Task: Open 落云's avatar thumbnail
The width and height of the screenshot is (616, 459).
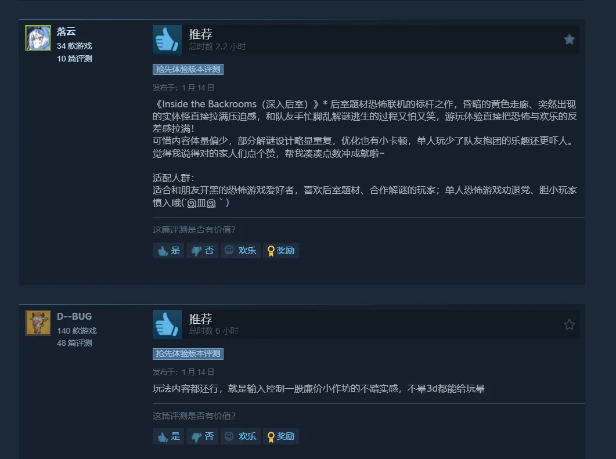Action: click(x=38, y=38)
